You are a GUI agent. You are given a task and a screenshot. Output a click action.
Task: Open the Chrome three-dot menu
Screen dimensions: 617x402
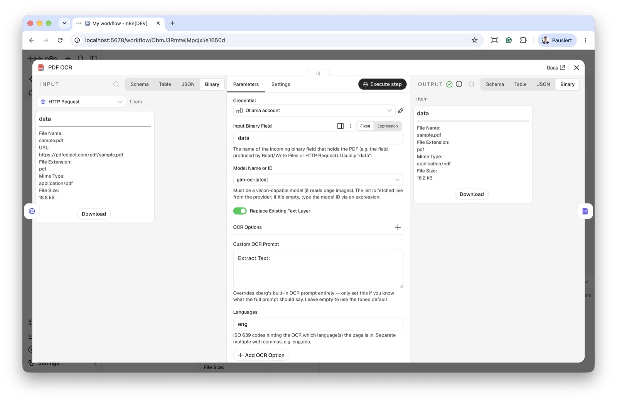(585, 40)
